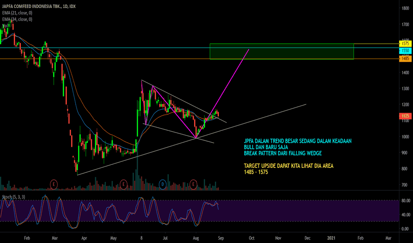Click the Oct label on the time axis
The width and height of the screenshot is (413, 243).
252,238
